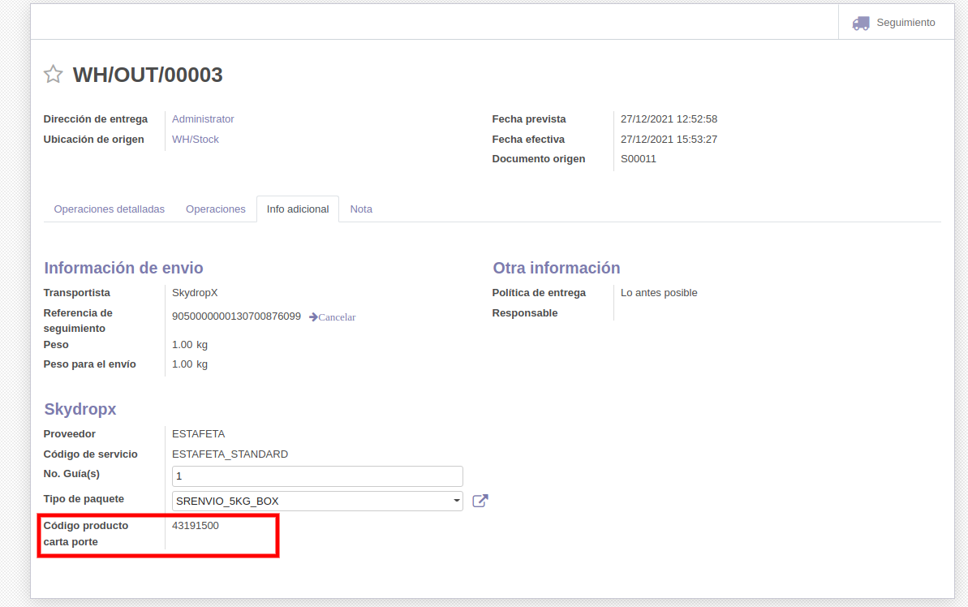Click the Lo antes posible delivery policy
This screenshot has height=607, width=968.
pos(659,293)
